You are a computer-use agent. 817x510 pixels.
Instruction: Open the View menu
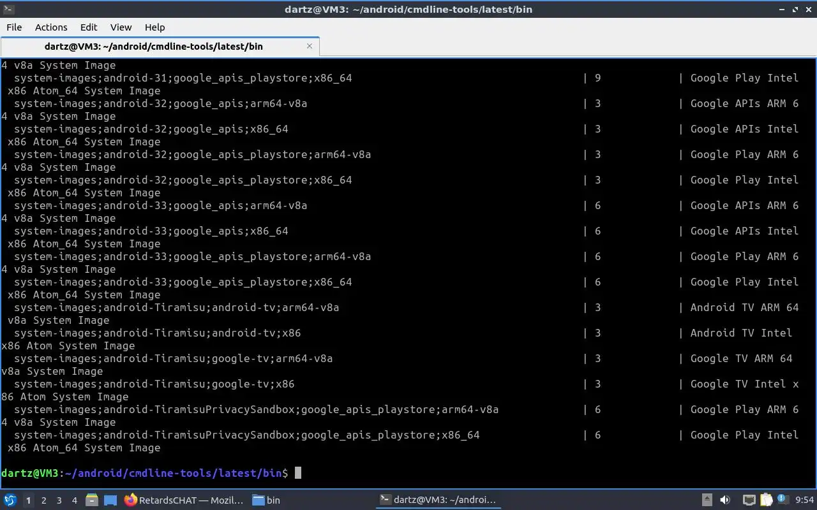click(121, 27)
